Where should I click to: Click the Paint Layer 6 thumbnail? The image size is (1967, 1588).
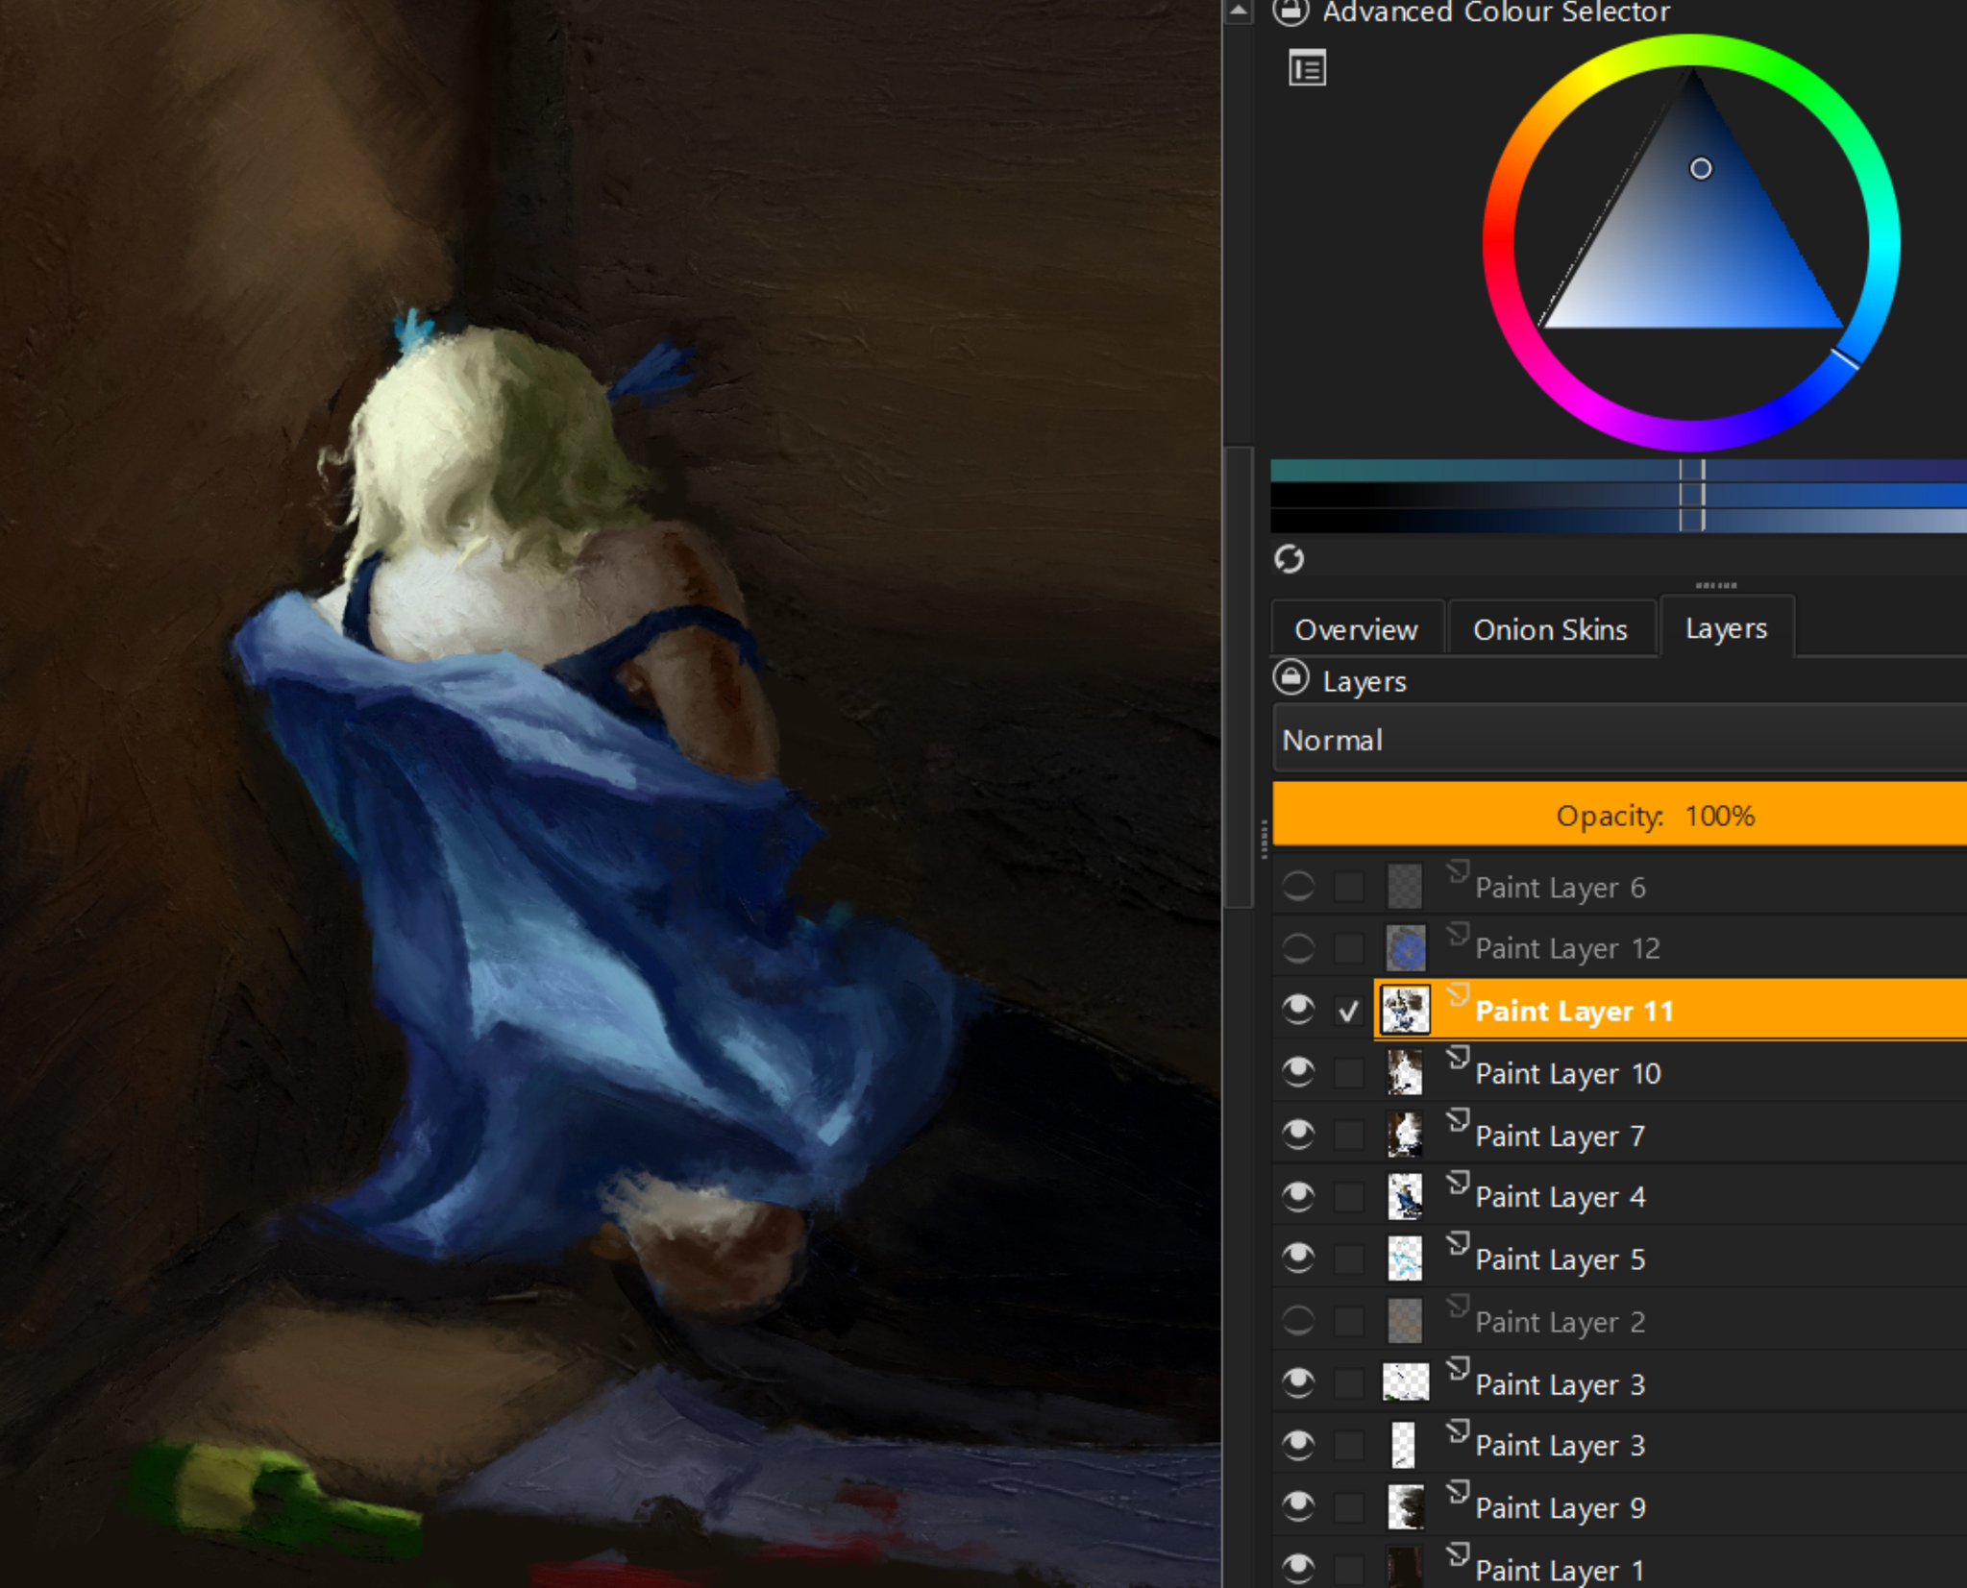point(1405,886)
